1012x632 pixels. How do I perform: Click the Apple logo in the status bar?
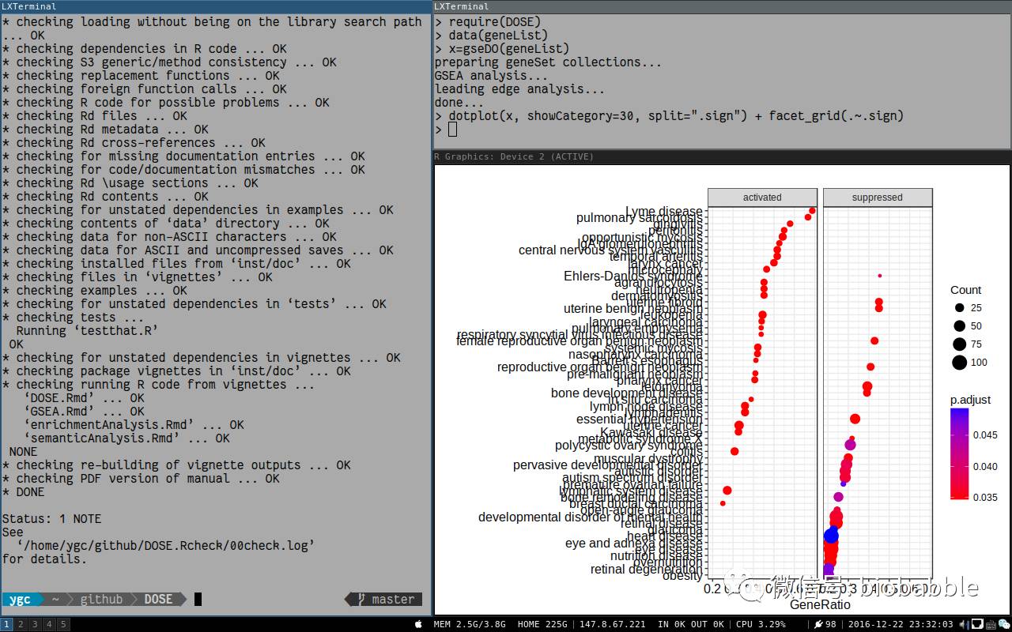point(418,624)
